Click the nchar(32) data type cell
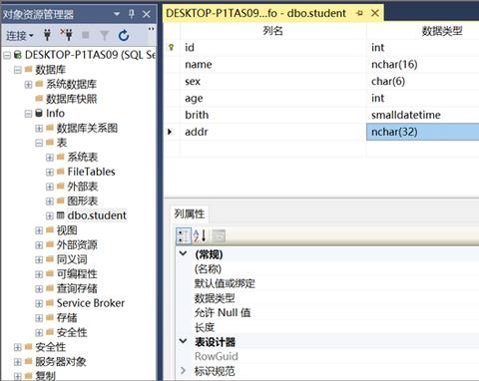 pos(422,132)
